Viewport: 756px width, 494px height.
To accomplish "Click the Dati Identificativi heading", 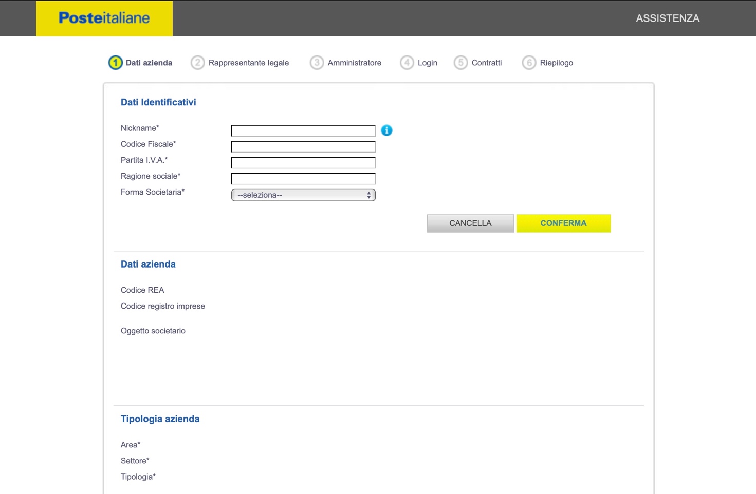I will pos(158,102).
